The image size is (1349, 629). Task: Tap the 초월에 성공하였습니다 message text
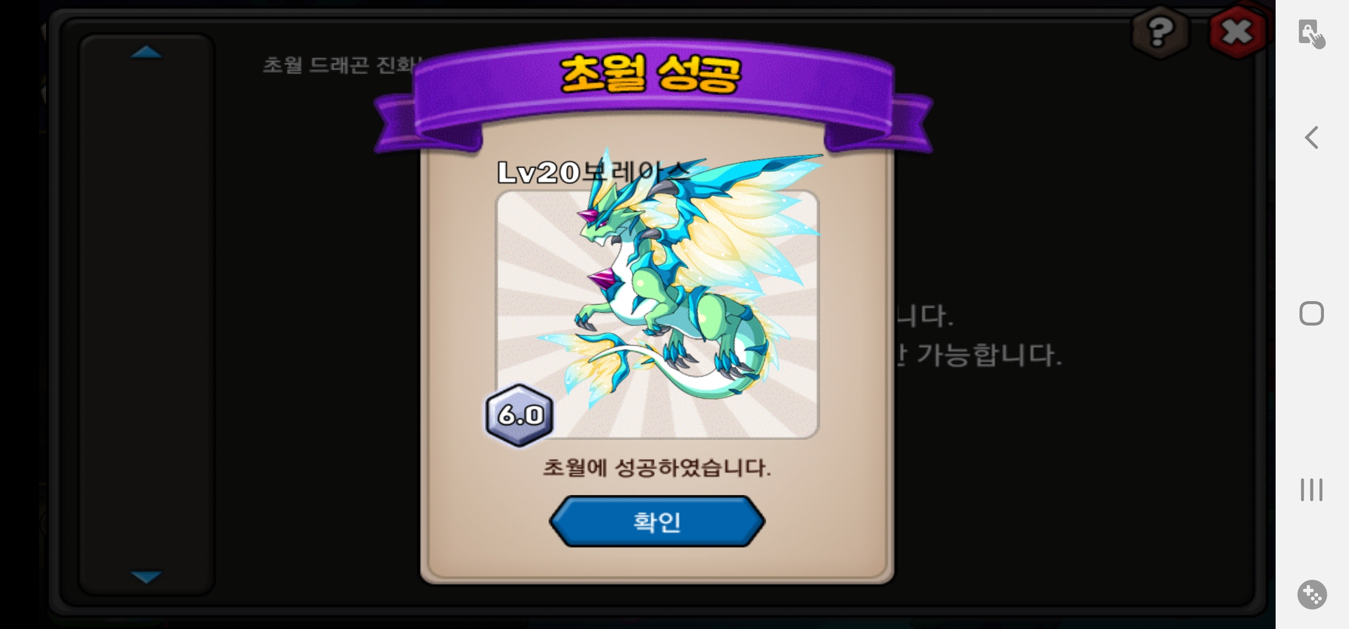click(657, 468)
